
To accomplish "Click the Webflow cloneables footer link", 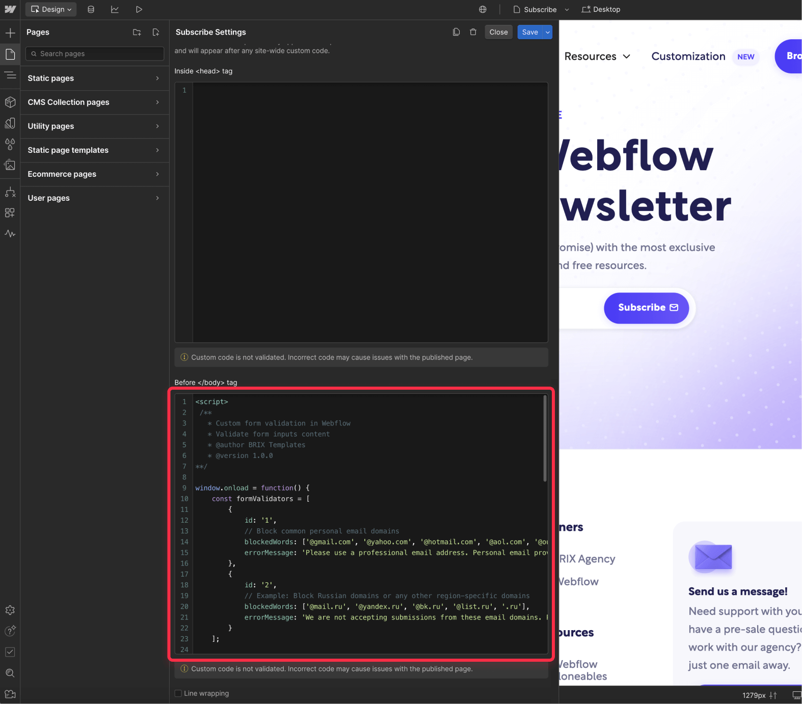I will pyautogui.click(x=582, y=670).
